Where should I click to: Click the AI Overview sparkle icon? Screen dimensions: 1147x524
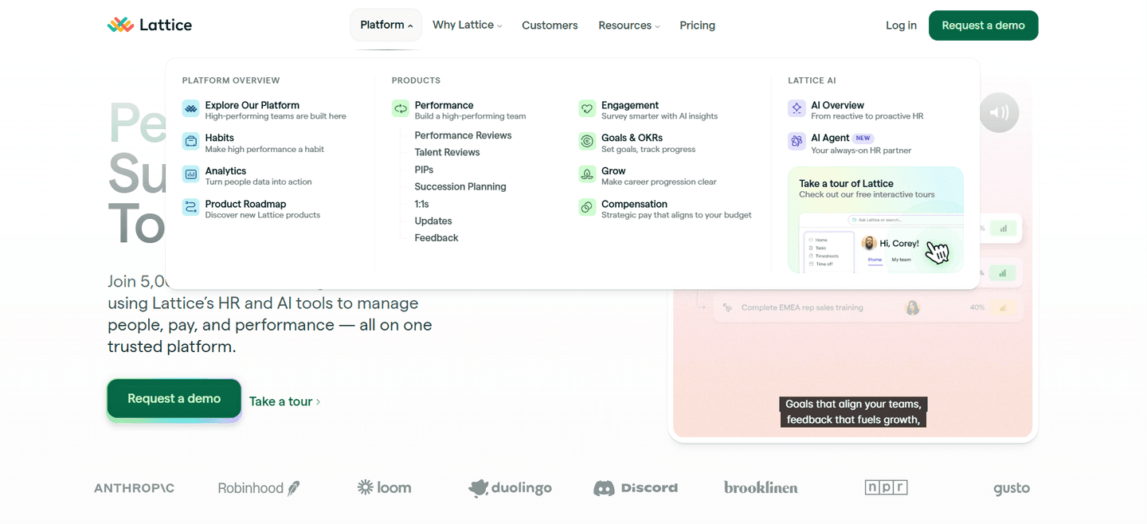pos(797,108)
